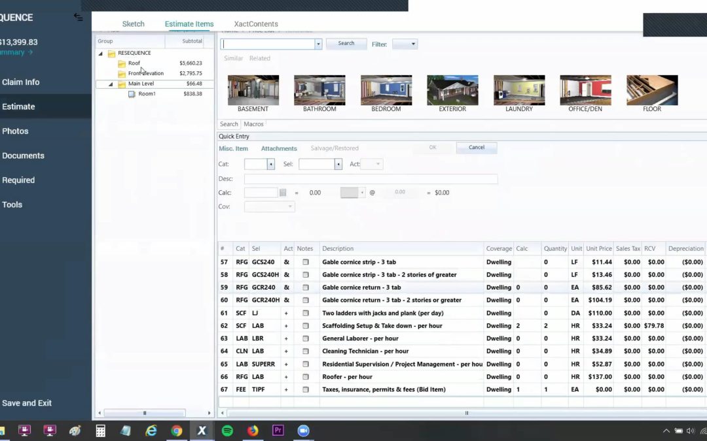Click into the Desc input field
Viewport: 707px width, 441px height.
tap(371, 179)
